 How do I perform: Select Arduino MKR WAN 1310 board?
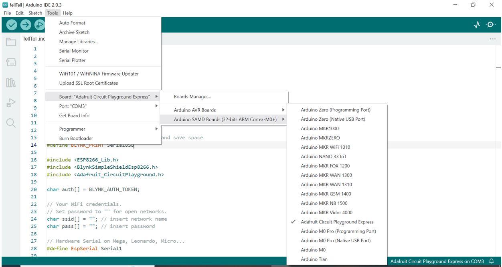point(337,184)
